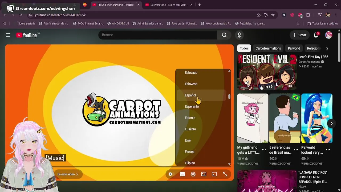
Task: Select the "Todos" filter chip
Action: [244, 48]
